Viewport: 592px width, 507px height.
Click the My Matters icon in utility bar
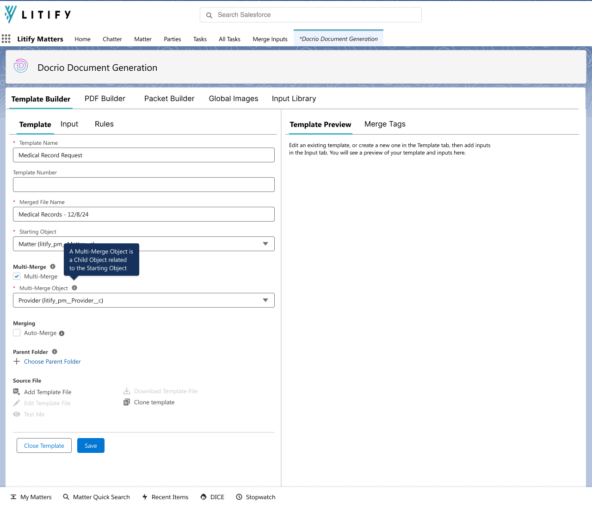pyautogui.click(x=13, y=497)
